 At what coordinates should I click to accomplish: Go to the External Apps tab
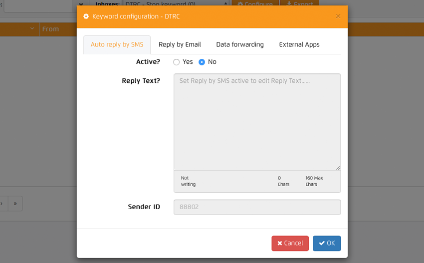299,44
